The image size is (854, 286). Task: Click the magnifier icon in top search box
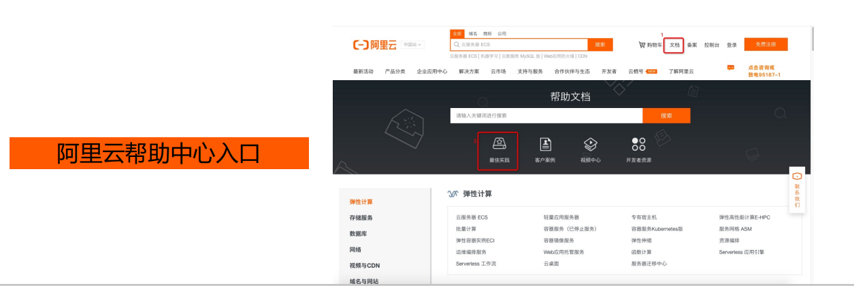pyautogui.click(x=457, y=45)
